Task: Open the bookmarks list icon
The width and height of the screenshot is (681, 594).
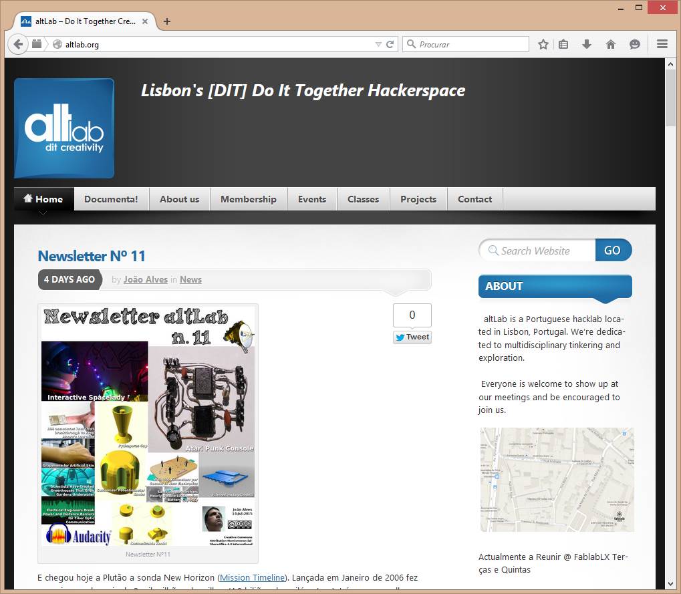Action: [x=563, y=44]
